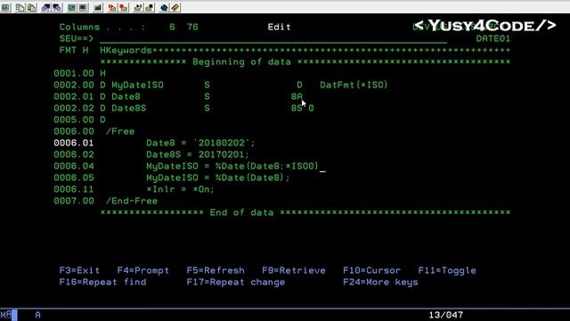Click the F5=Refresh function key label

pos(216,270)
